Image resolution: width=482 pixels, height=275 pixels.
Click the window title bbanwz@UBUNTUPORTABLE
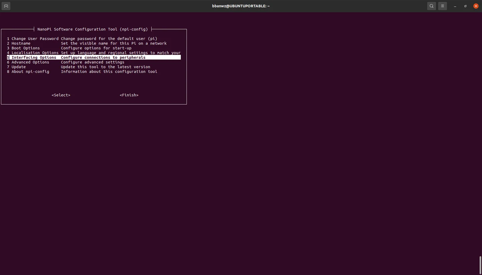241,6
